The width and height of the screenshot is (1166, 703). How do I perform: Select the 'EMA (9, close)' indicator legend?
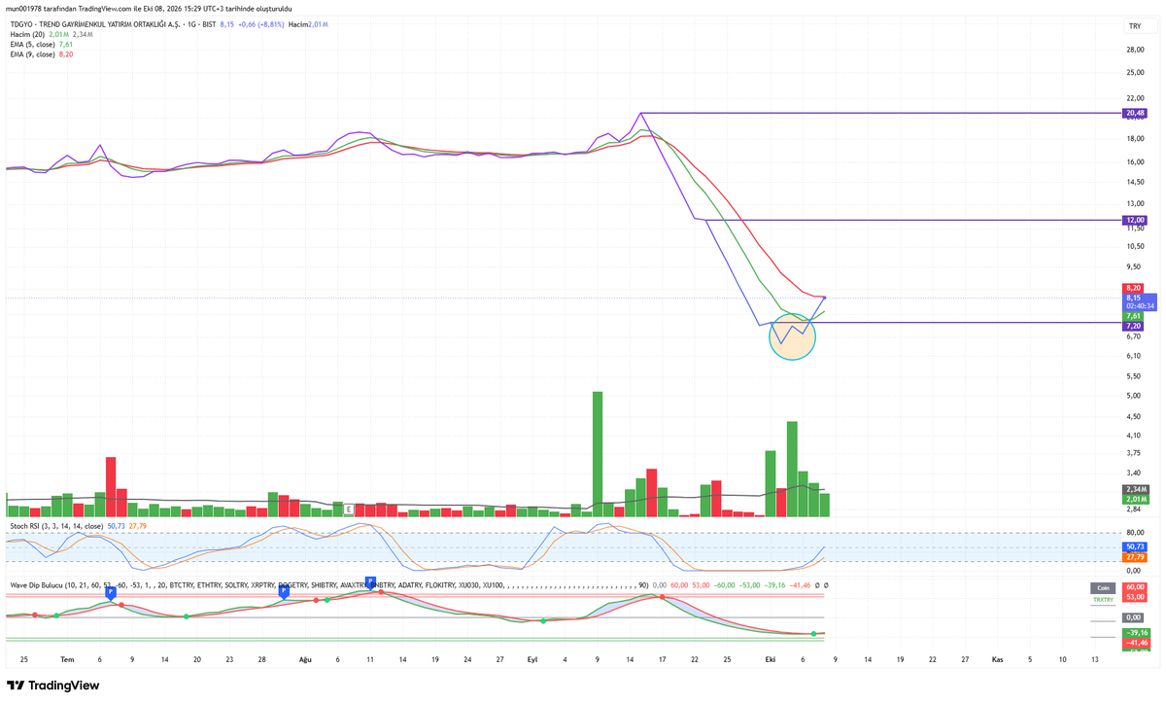point(32,54)
